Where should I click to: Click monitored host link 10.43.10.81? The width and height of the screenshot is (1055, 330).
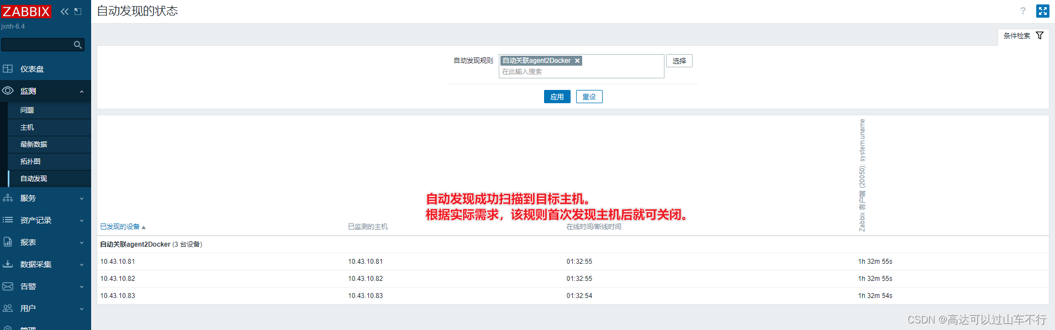point(365,262)
